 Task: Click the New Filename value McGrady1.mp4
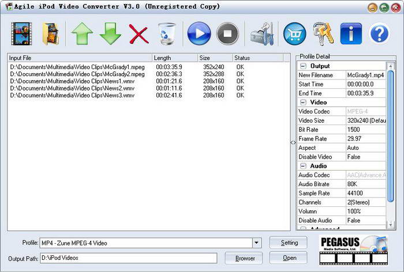click(365, 75)
